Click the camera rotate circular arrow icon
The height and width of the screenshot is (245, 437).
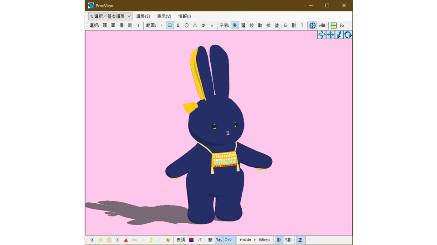[348, 35]
